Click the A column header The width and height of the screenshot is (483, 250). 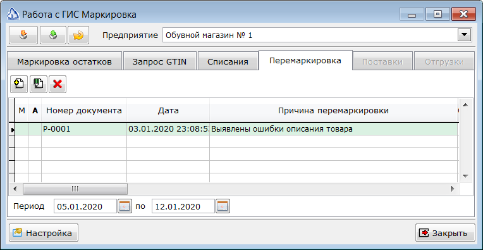coord(35,110)
